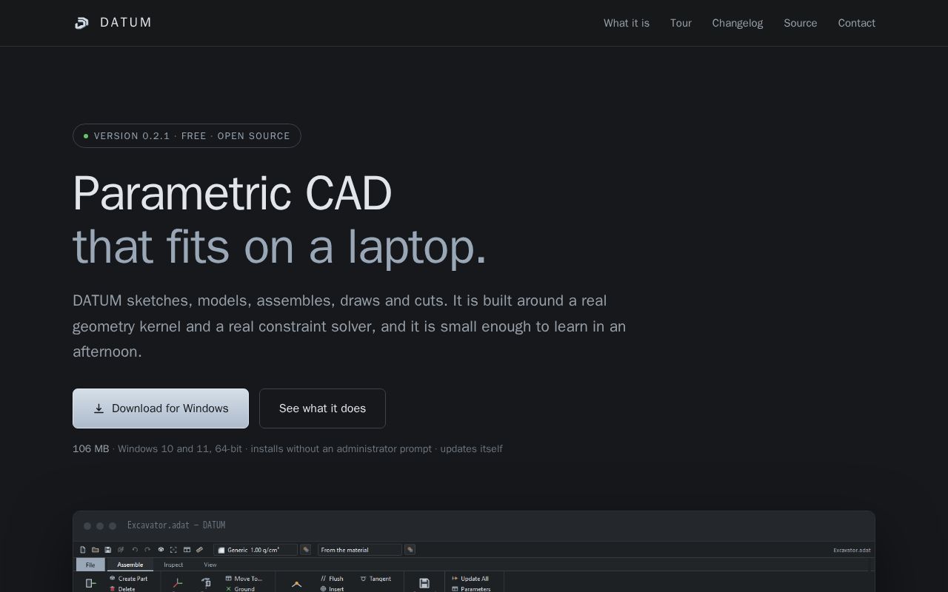
Task: Switch to the Assemble ribbon tab
Action: point(130,565)
